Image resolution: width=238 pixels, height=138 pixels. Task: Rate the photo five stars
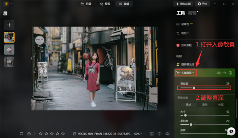coord(63,134)
